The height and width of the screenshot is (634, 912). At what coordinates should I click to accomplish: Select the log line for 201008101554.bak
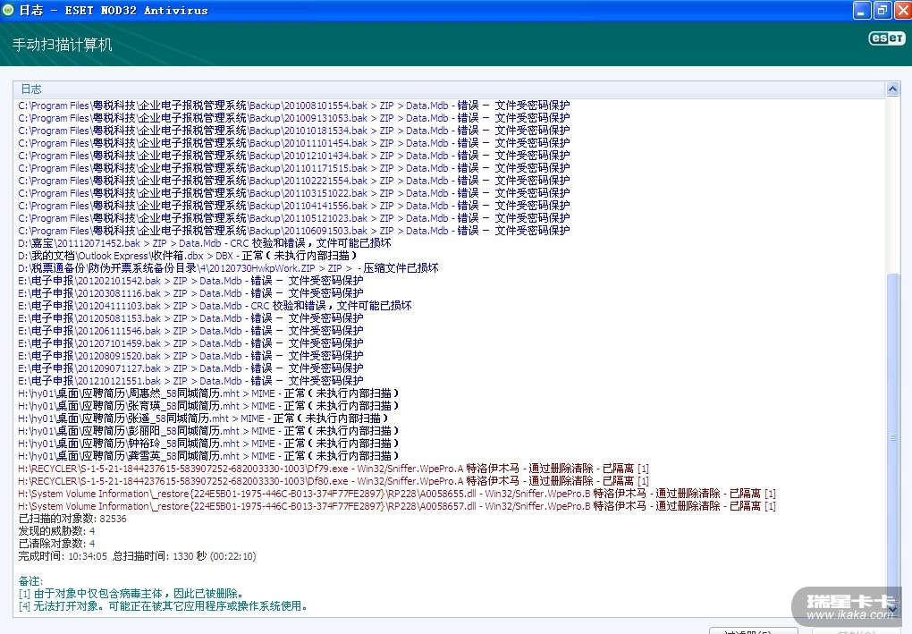(x=294, y=106)
